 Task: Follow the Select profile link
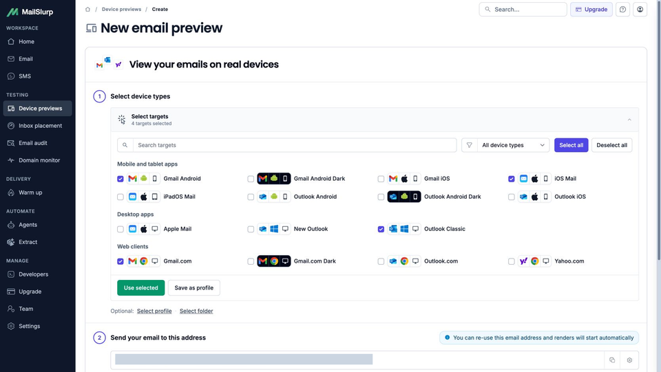154,311
